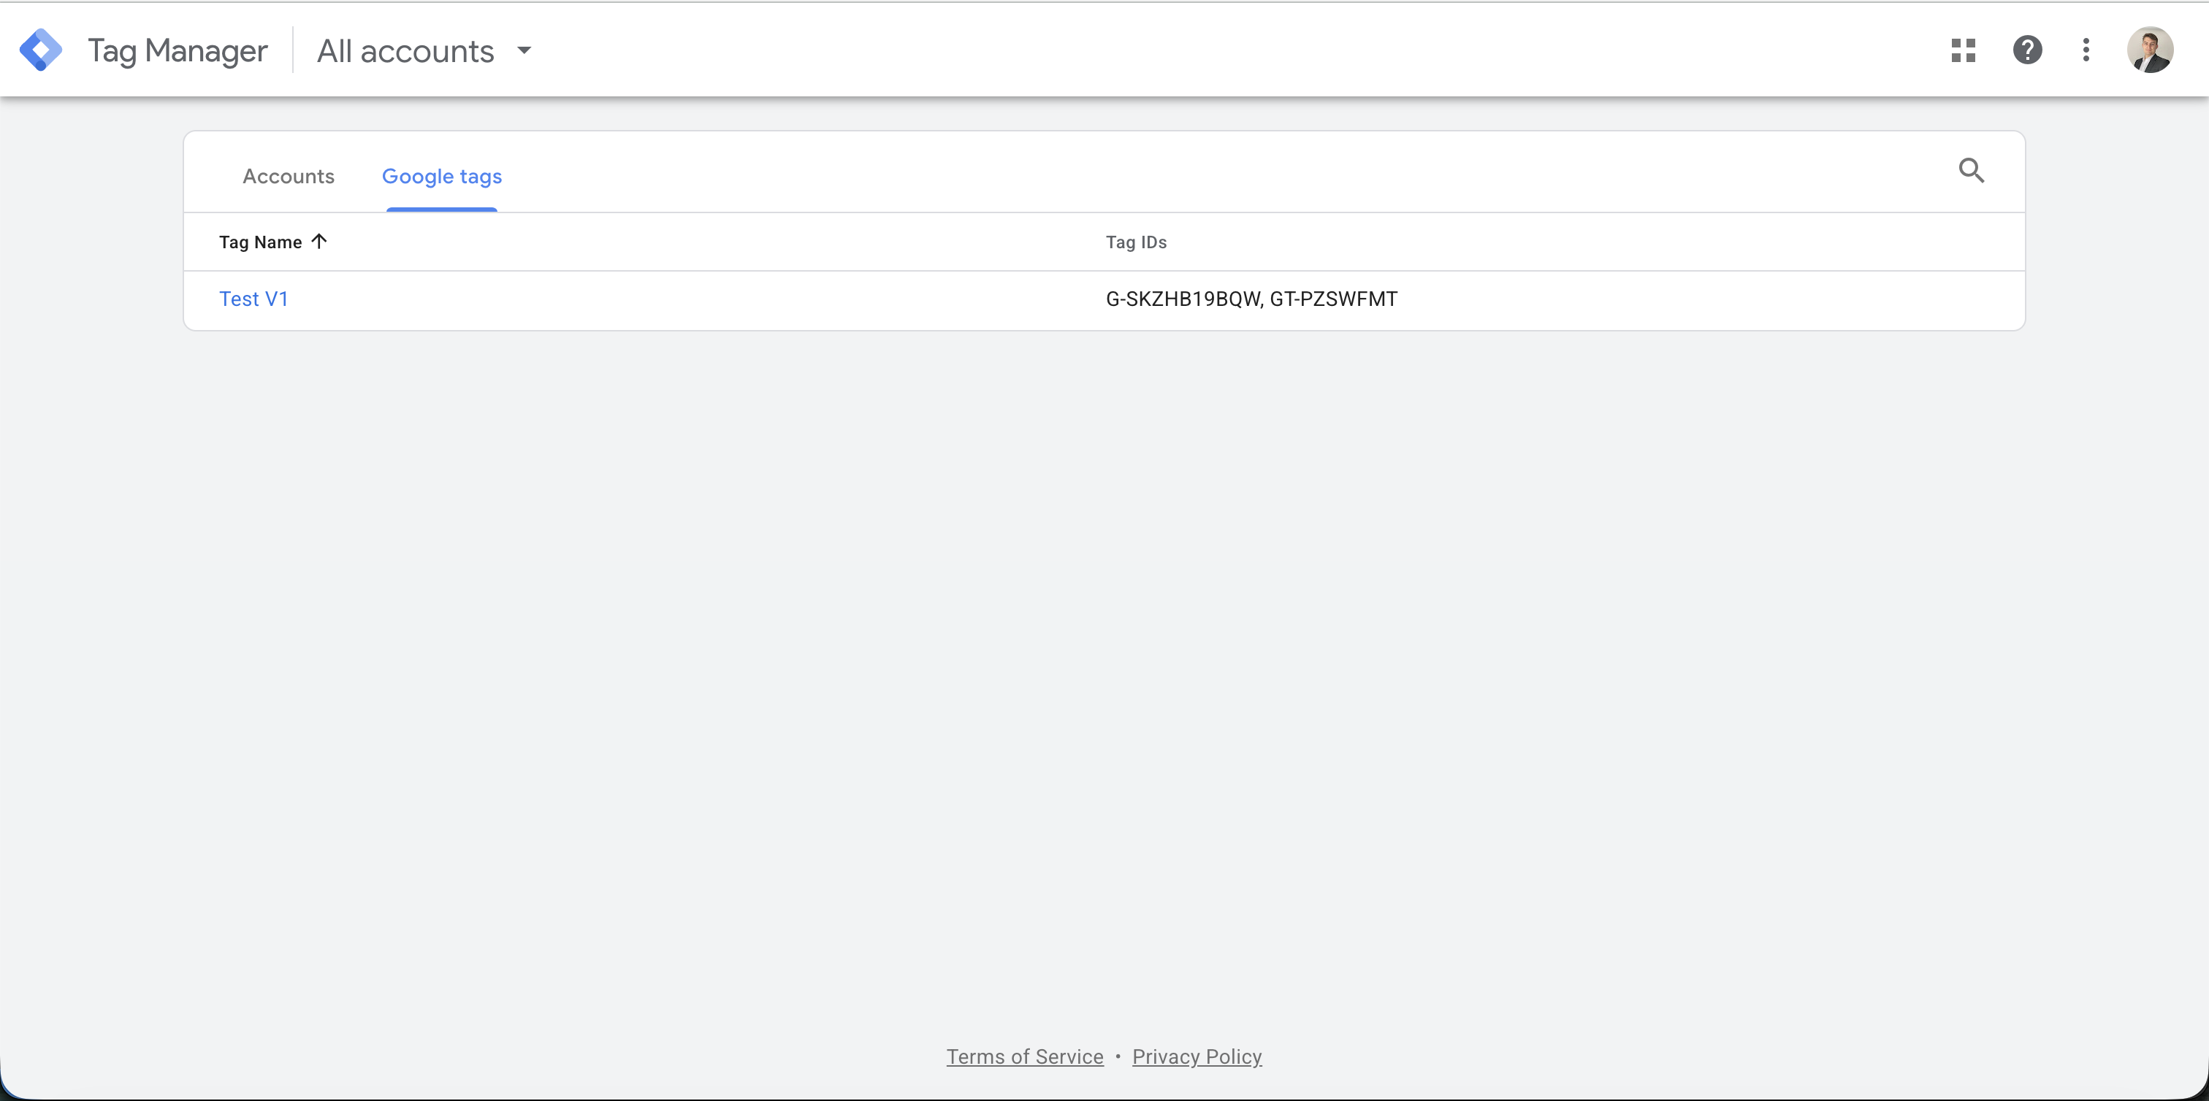Viewport: 2209px width, 1101px height.
Task: Switch to the Accounts tab
Action: click(288, 176)
